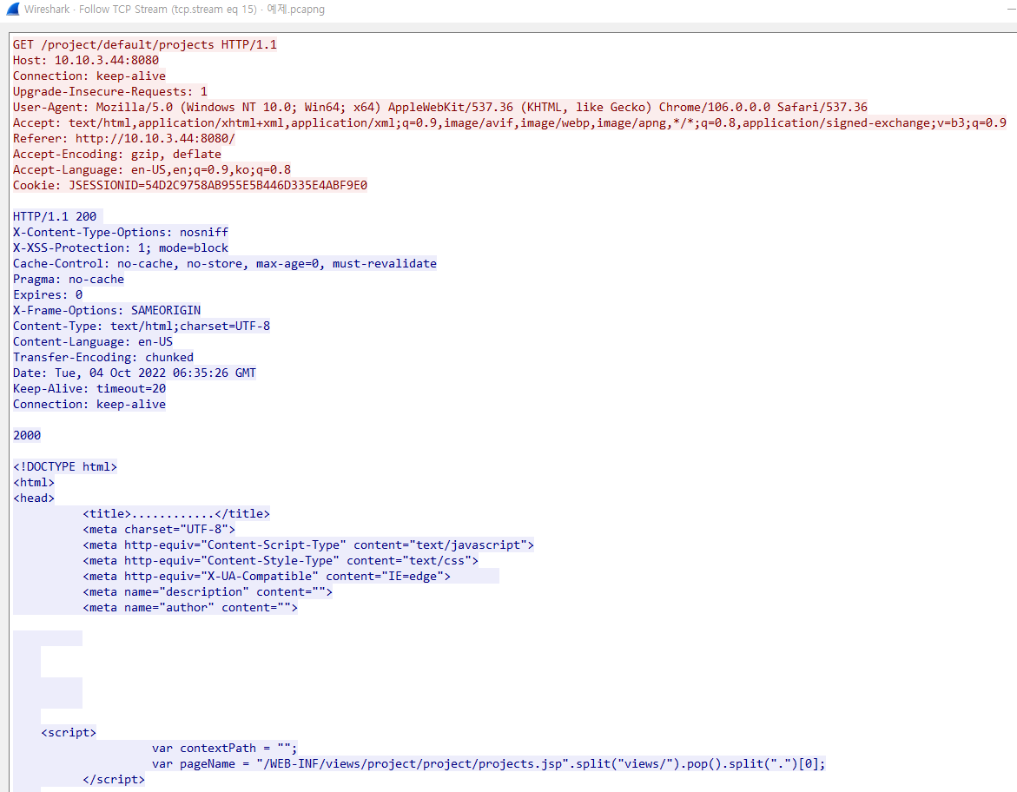
Task: Click the 2000 chunk size line
Action: (x=27, y=434)
